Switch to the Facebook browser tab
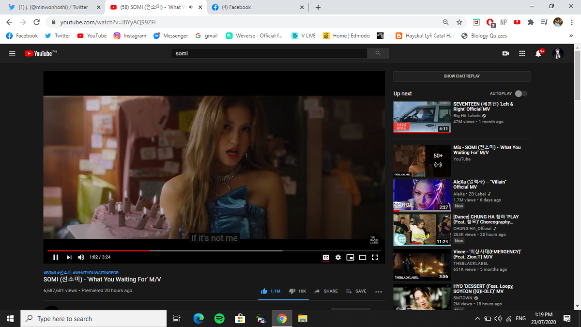Image resolution: width=581 pixels, height=327 pixels. (257, 7)
